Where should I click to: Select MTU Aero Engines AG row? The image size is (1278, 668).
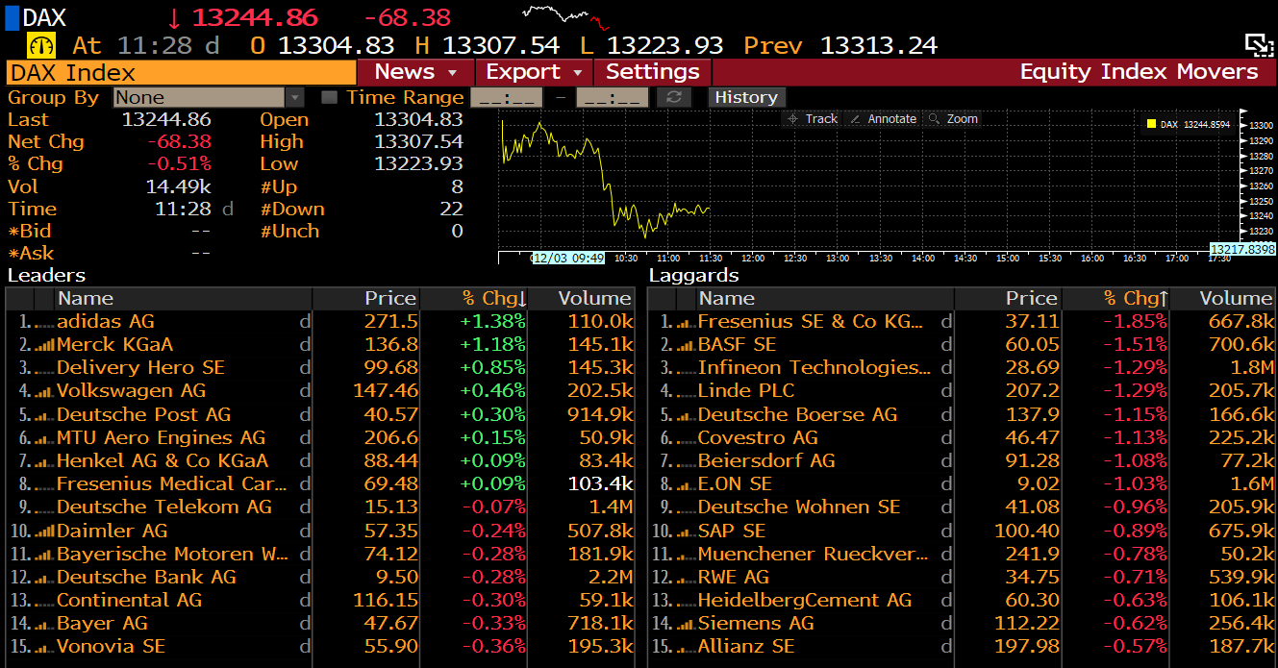point(319,437)
